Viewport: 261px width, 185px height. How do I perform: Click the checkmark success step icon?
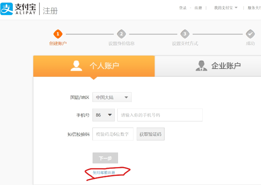(250, 34)
